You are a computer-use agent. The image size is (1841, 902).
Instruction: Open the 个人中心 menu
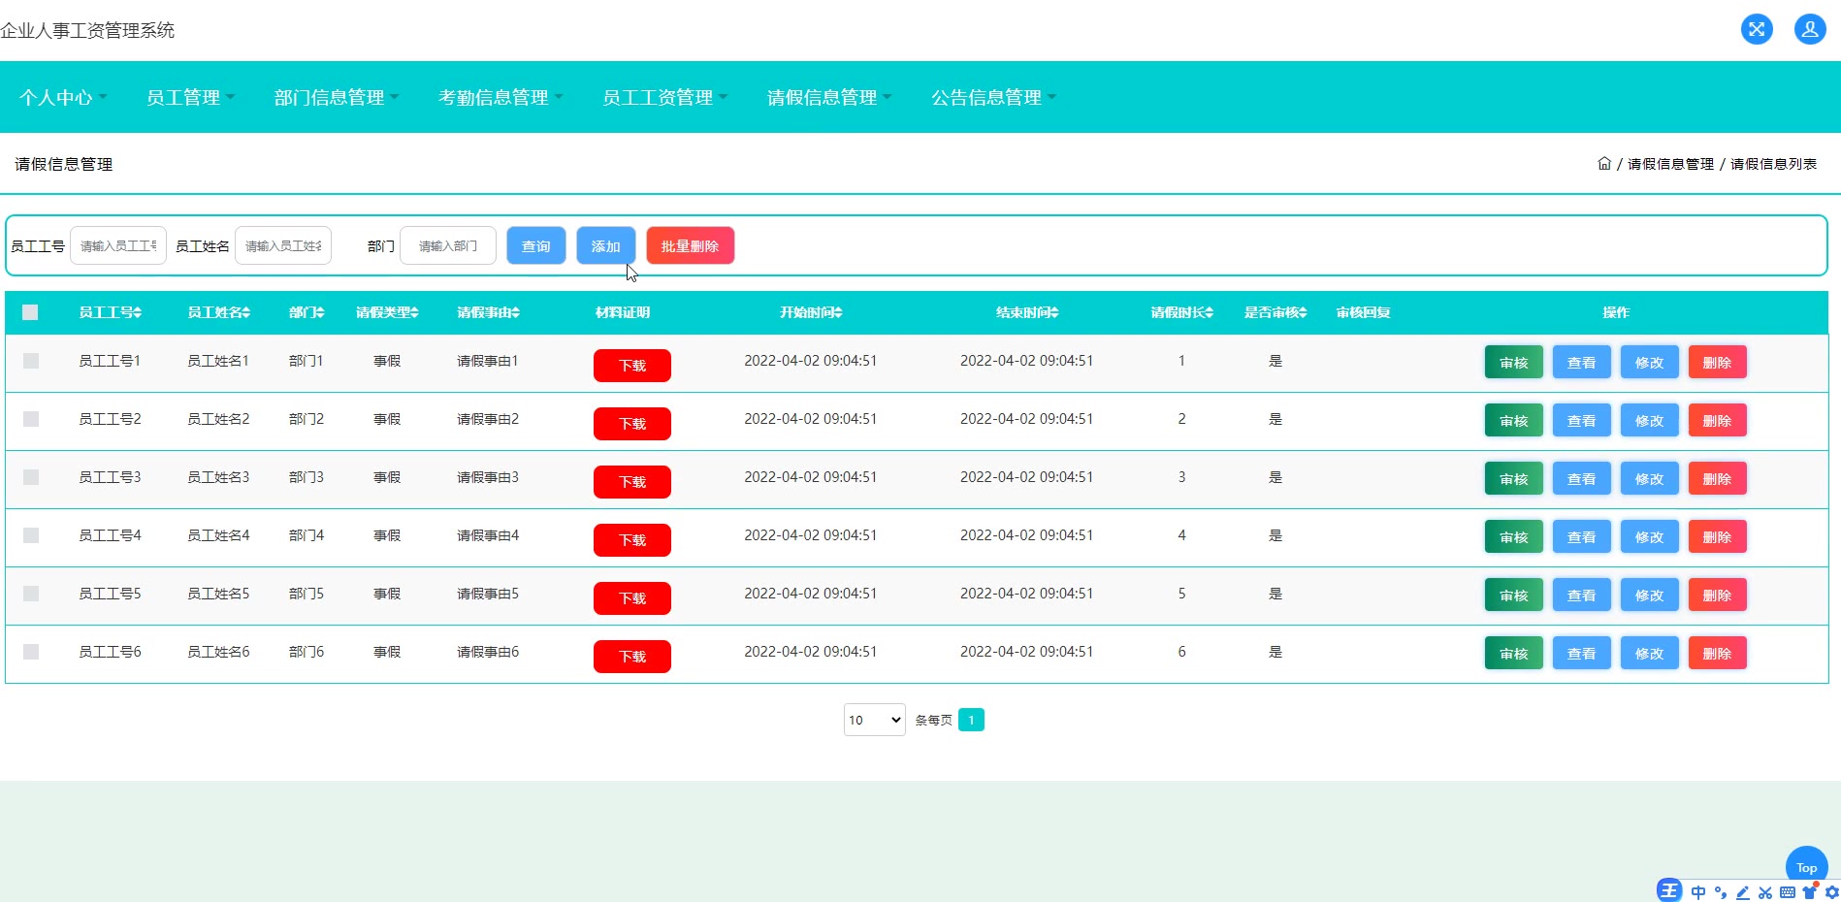point(63,97)
